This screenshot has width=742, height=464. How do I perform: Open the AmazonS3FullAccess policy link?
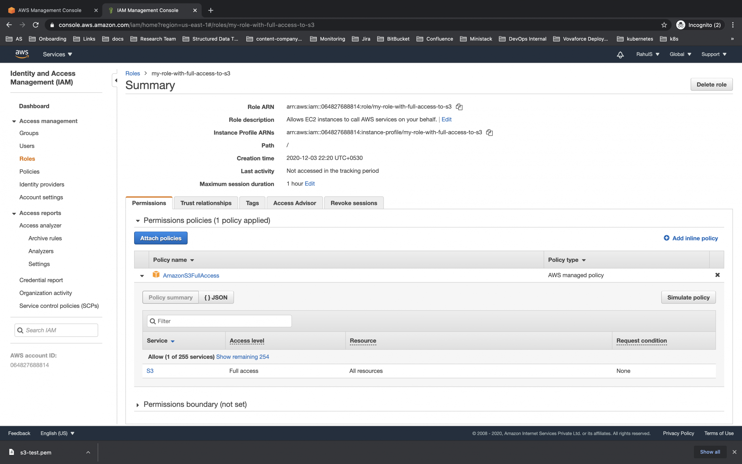[191, 276]
